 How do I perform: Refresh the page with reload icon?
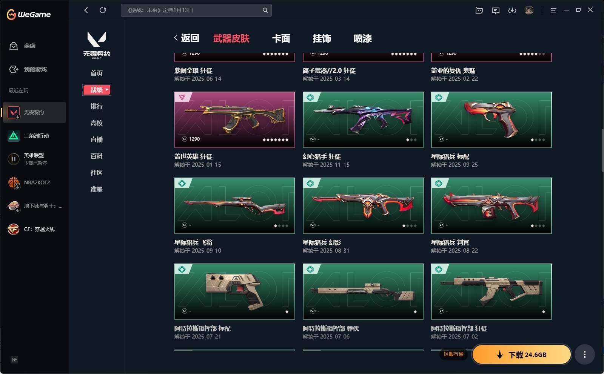tap(103, 10)
